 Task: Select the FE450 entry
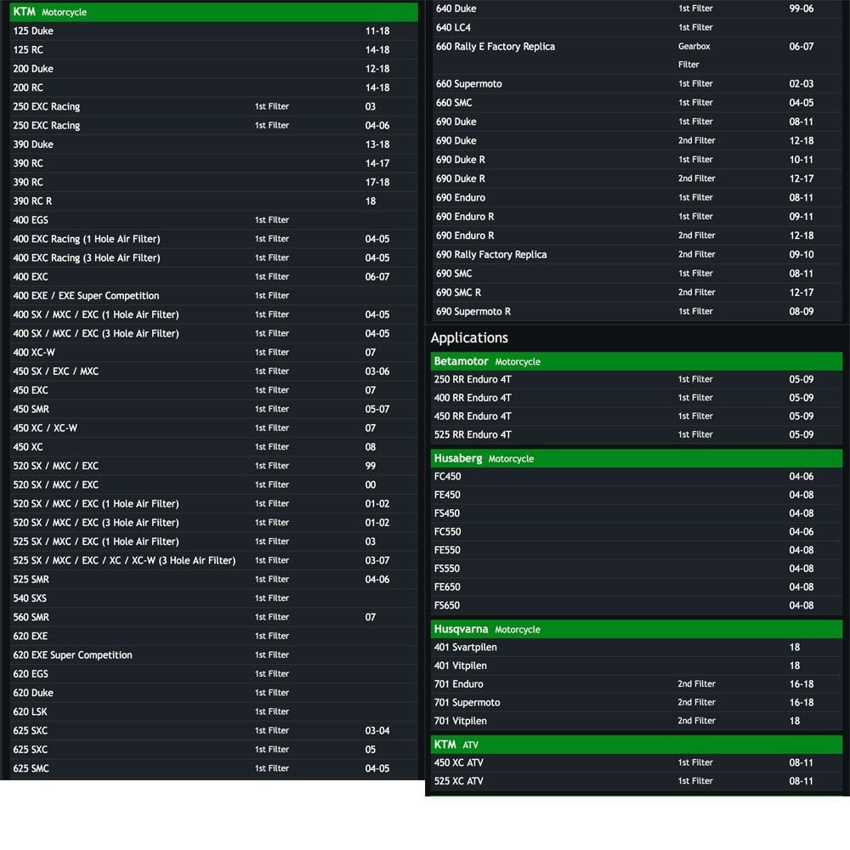637,495
